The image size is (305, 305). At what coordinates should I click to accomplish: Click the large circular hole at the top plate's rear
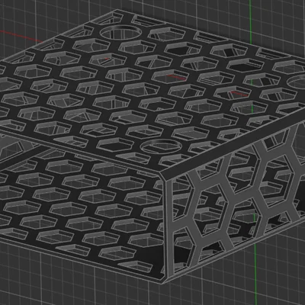[x=120, y=33]
